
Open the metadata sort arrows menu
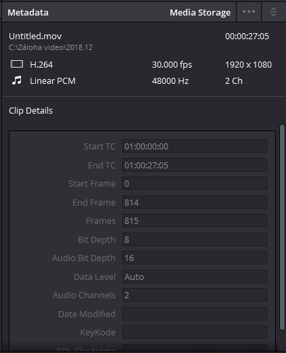(x=273, y=11)
